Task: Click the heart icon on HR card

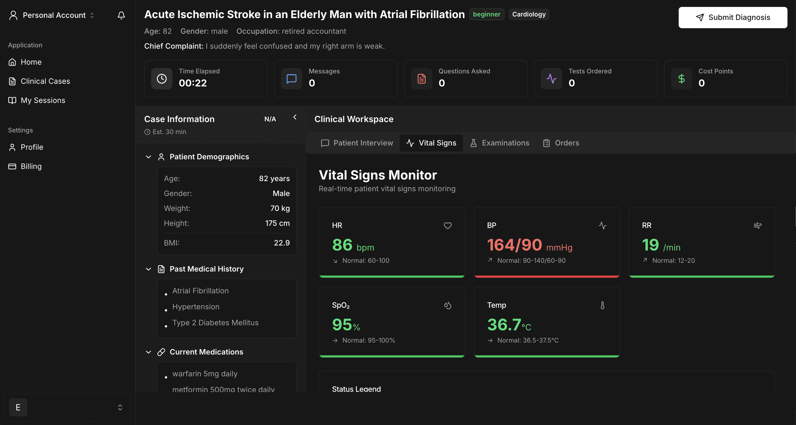Action: coord(447,226)
